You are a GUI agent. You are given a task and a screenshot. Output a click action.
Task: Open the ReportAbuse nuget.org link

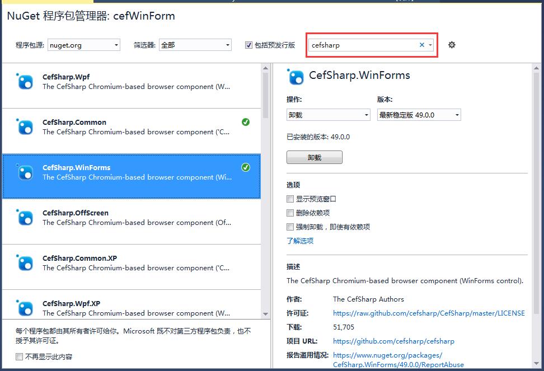tap(398, 360)
